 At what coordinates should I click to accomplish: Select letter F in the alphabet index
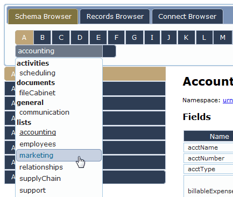[116, 38]
